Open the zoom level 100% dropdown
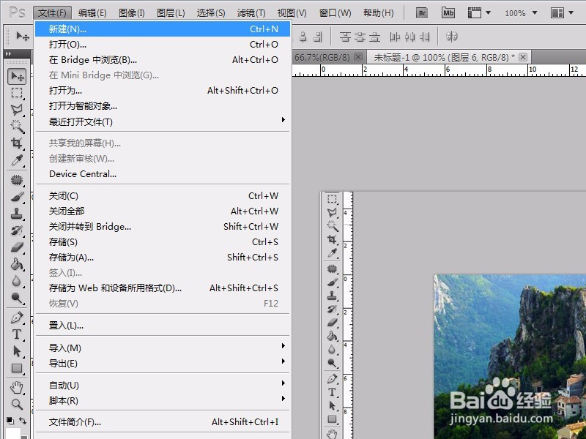 pyautogui.click(x=519, y=12)
